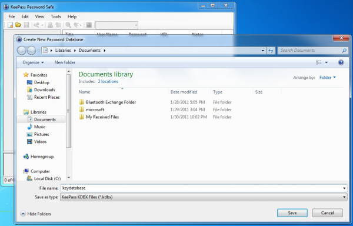Select Computer in the navigation pane

(x=40, y=171)
